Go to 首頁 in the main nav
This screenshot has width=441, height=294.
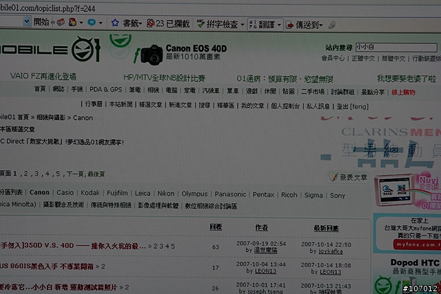point(40,89)
